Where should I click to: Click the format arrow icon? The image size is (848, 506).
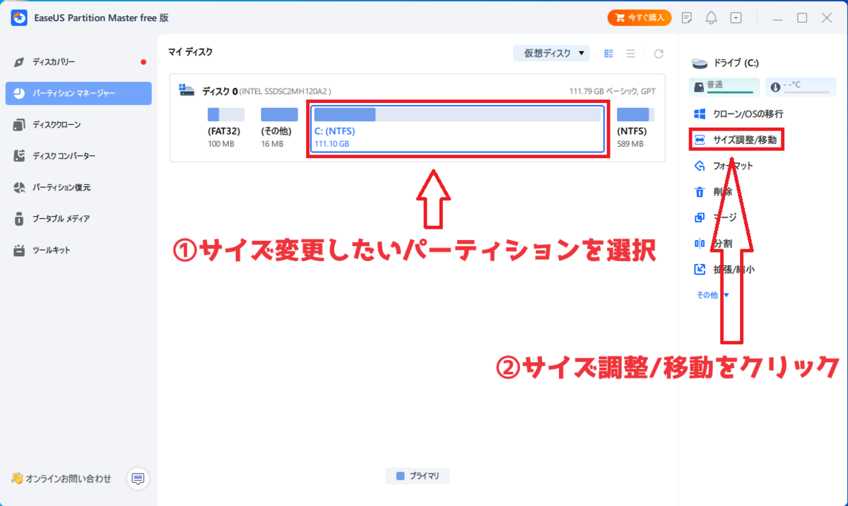(x=700, y=166)
